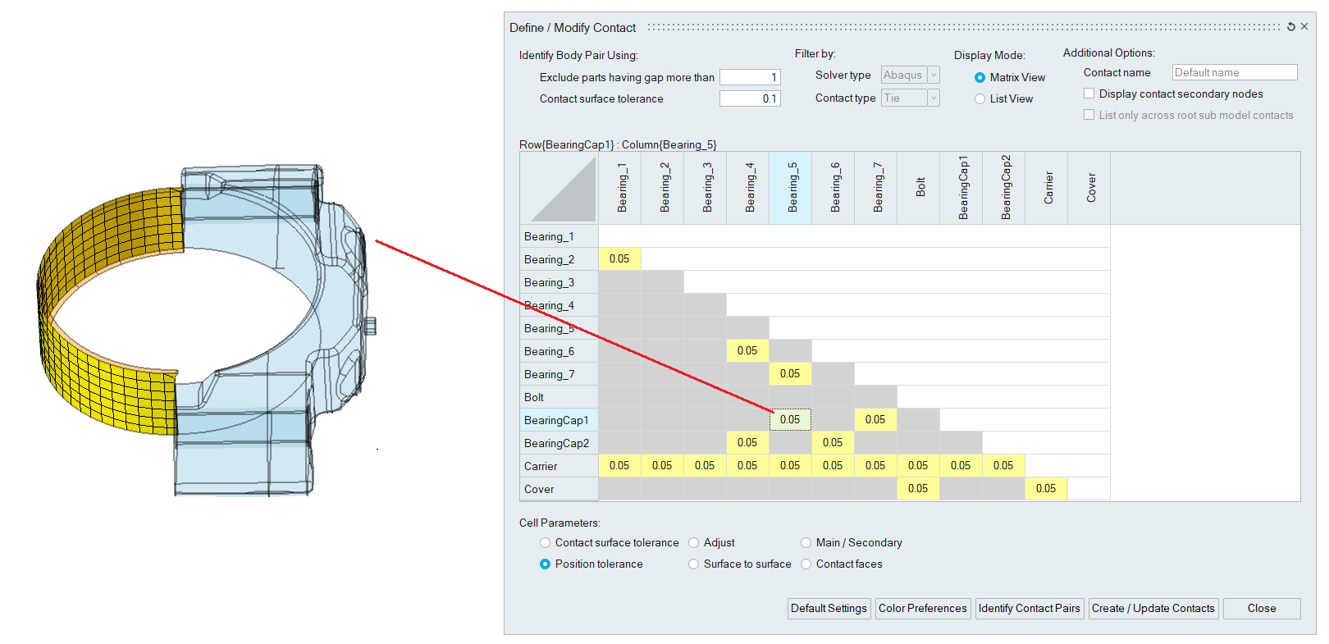Click the Bolt row header

coord(559,397)
